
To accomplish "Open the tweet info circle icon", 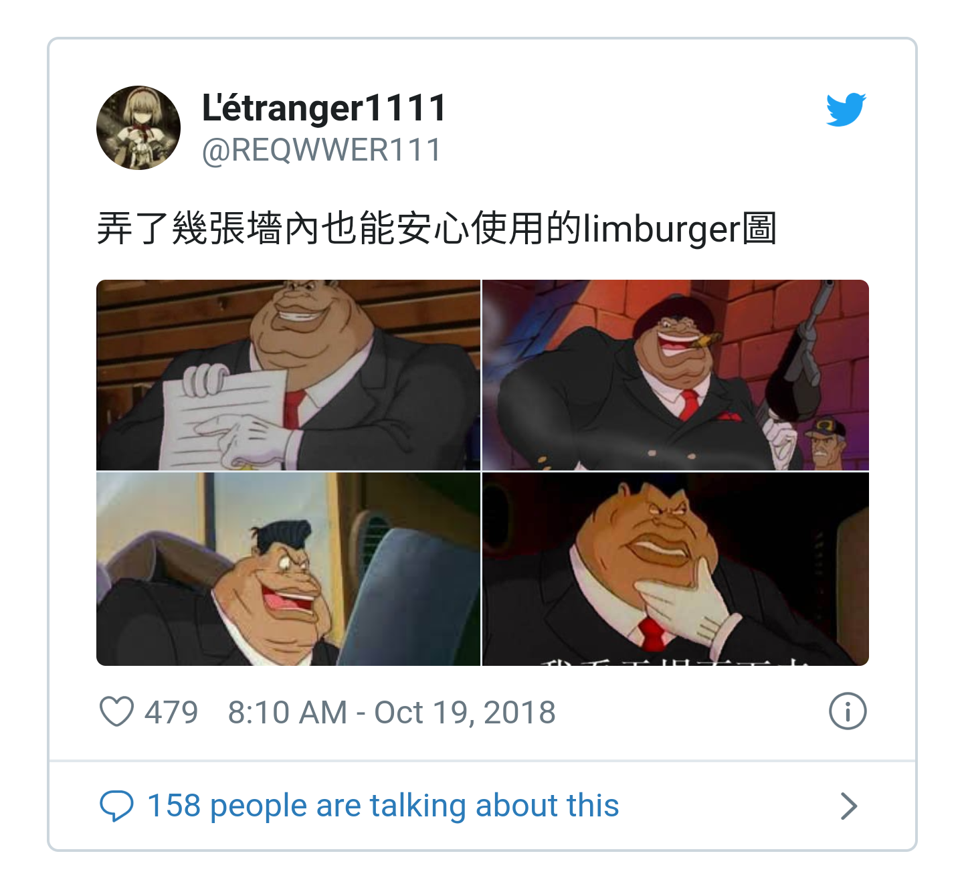I will coord(848,711).
